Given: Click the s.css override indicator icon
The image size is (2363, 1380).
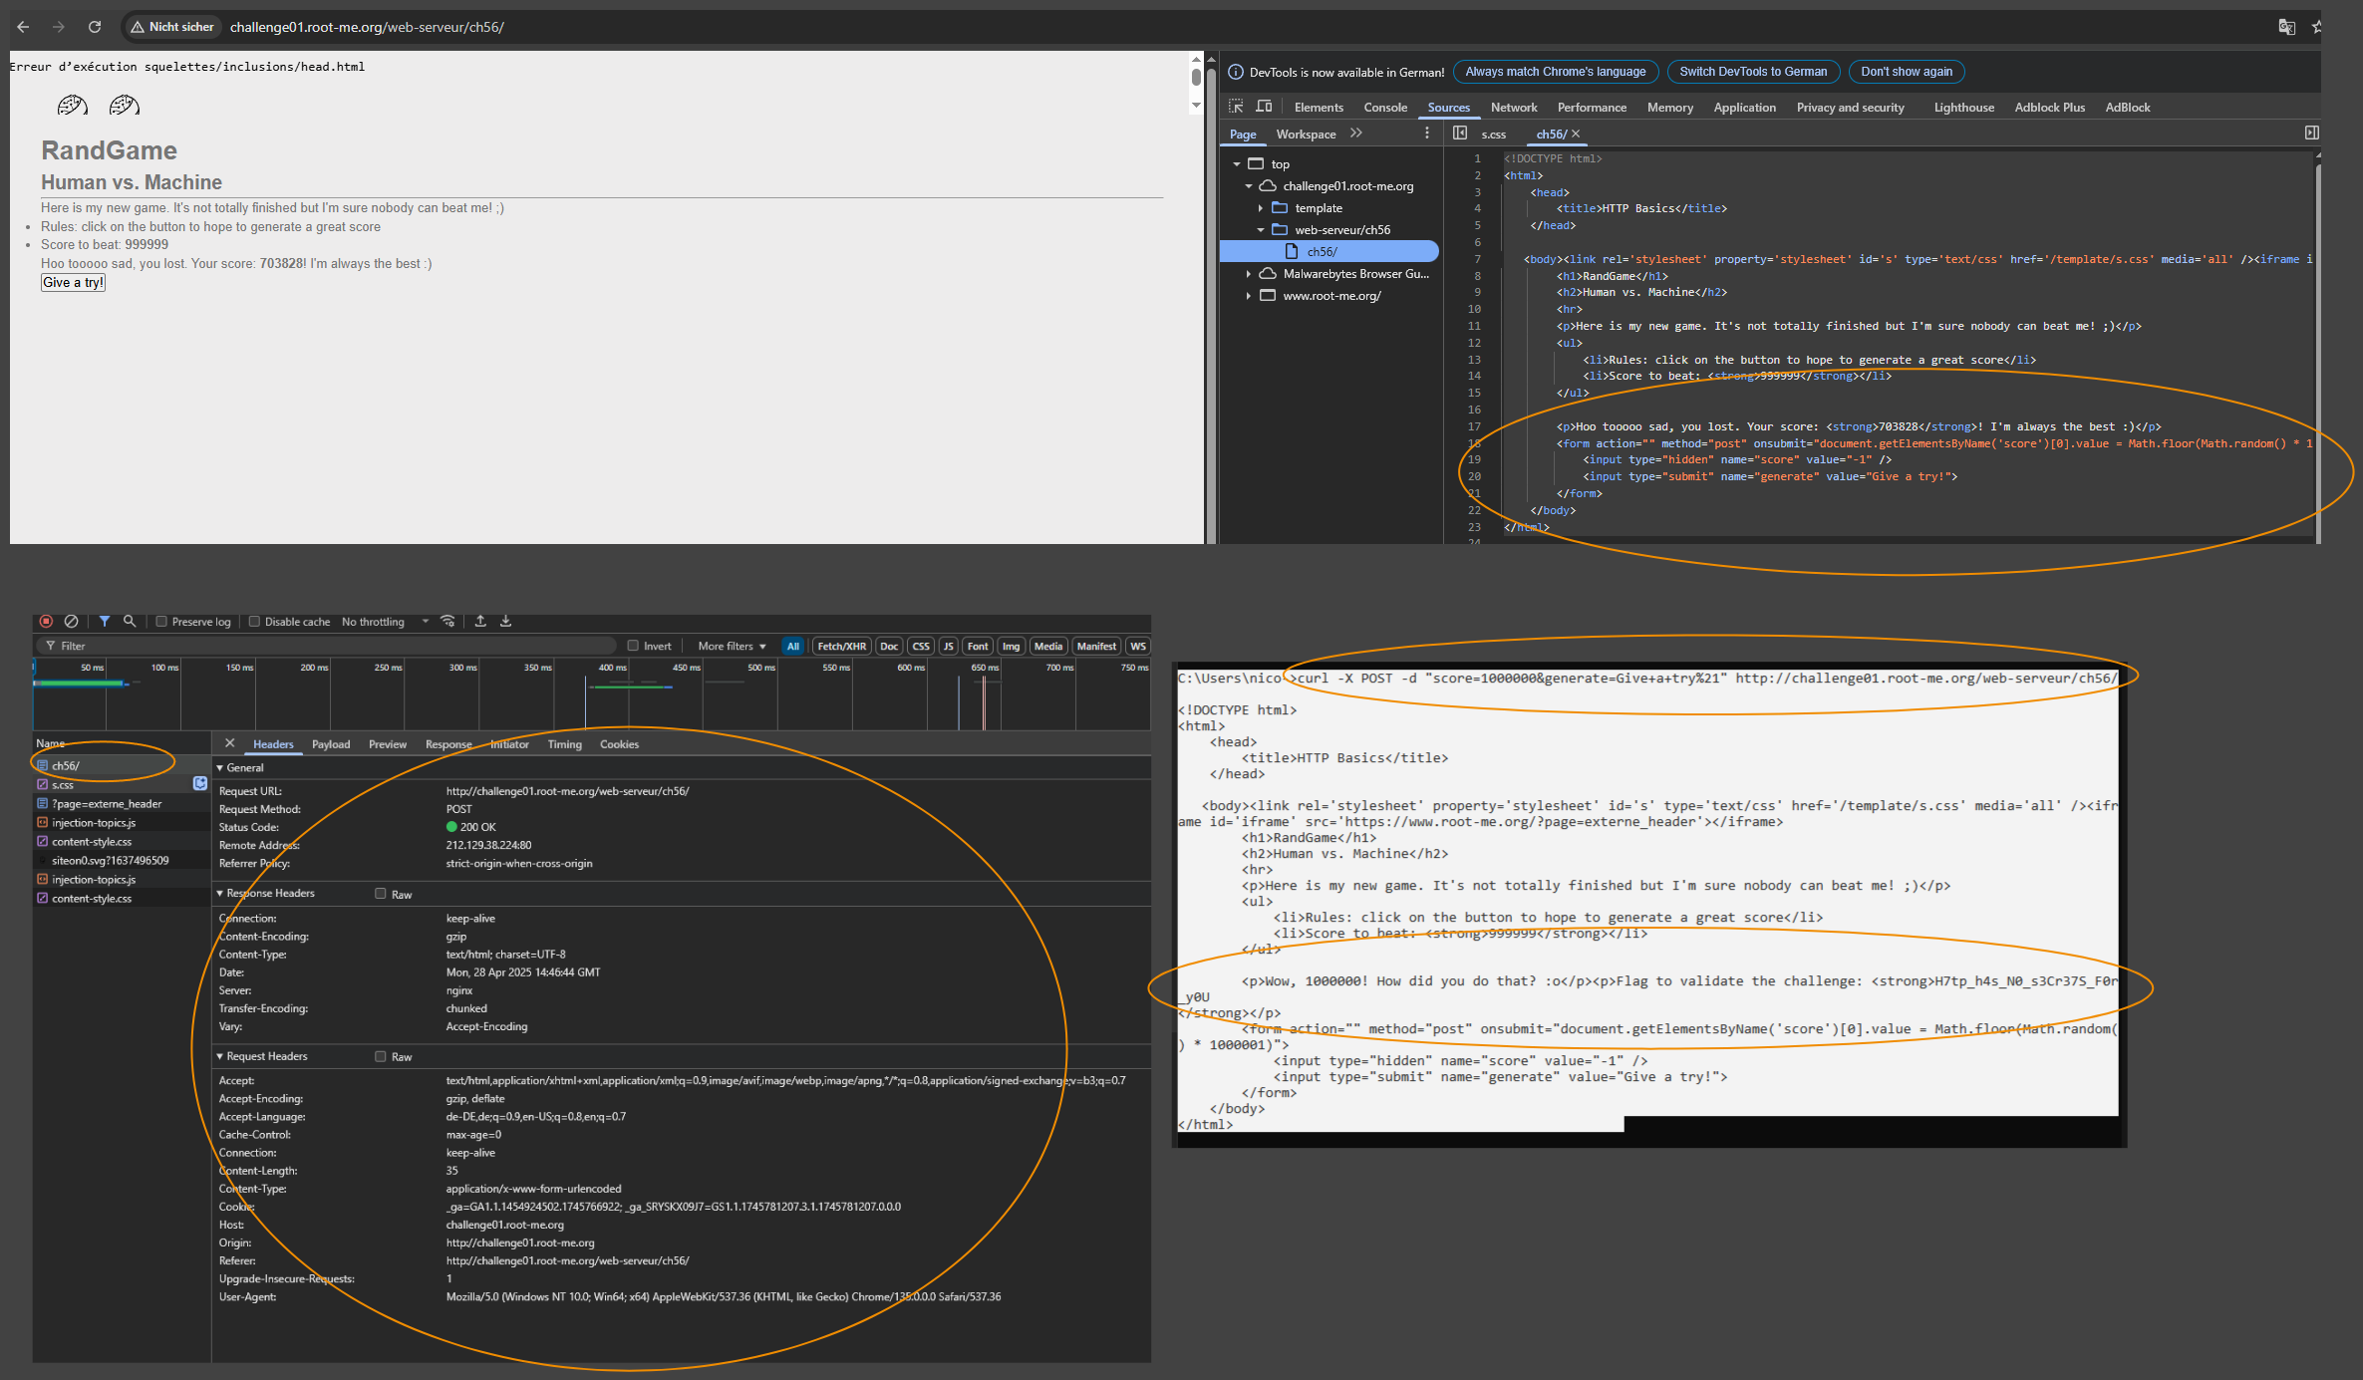Looking at the screenshot, I should pos(200,784).
